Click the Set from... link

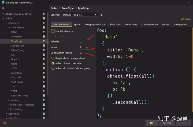pos(186,19)
